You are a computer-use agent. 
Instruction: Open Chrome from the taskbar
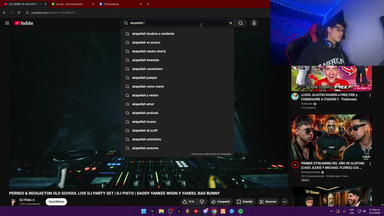[214, 211]
